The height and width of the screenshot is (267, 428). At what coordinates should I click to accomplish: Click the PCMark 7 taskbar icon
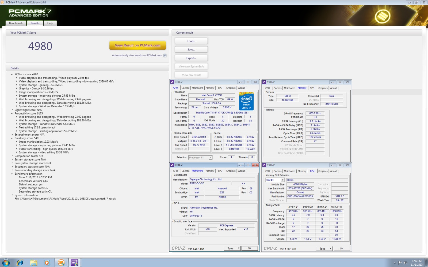point(61,263)
